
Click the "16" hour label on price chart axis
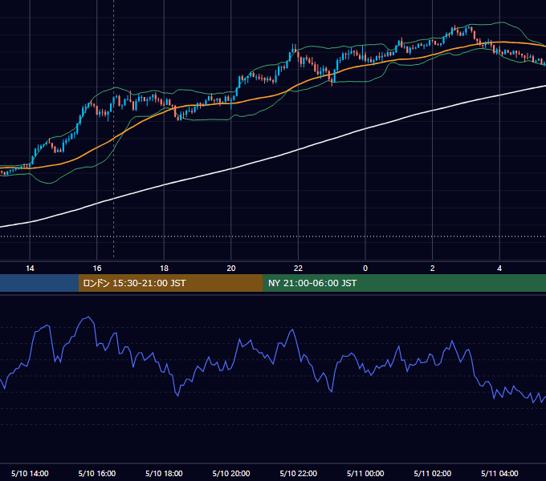pos(97,269)
